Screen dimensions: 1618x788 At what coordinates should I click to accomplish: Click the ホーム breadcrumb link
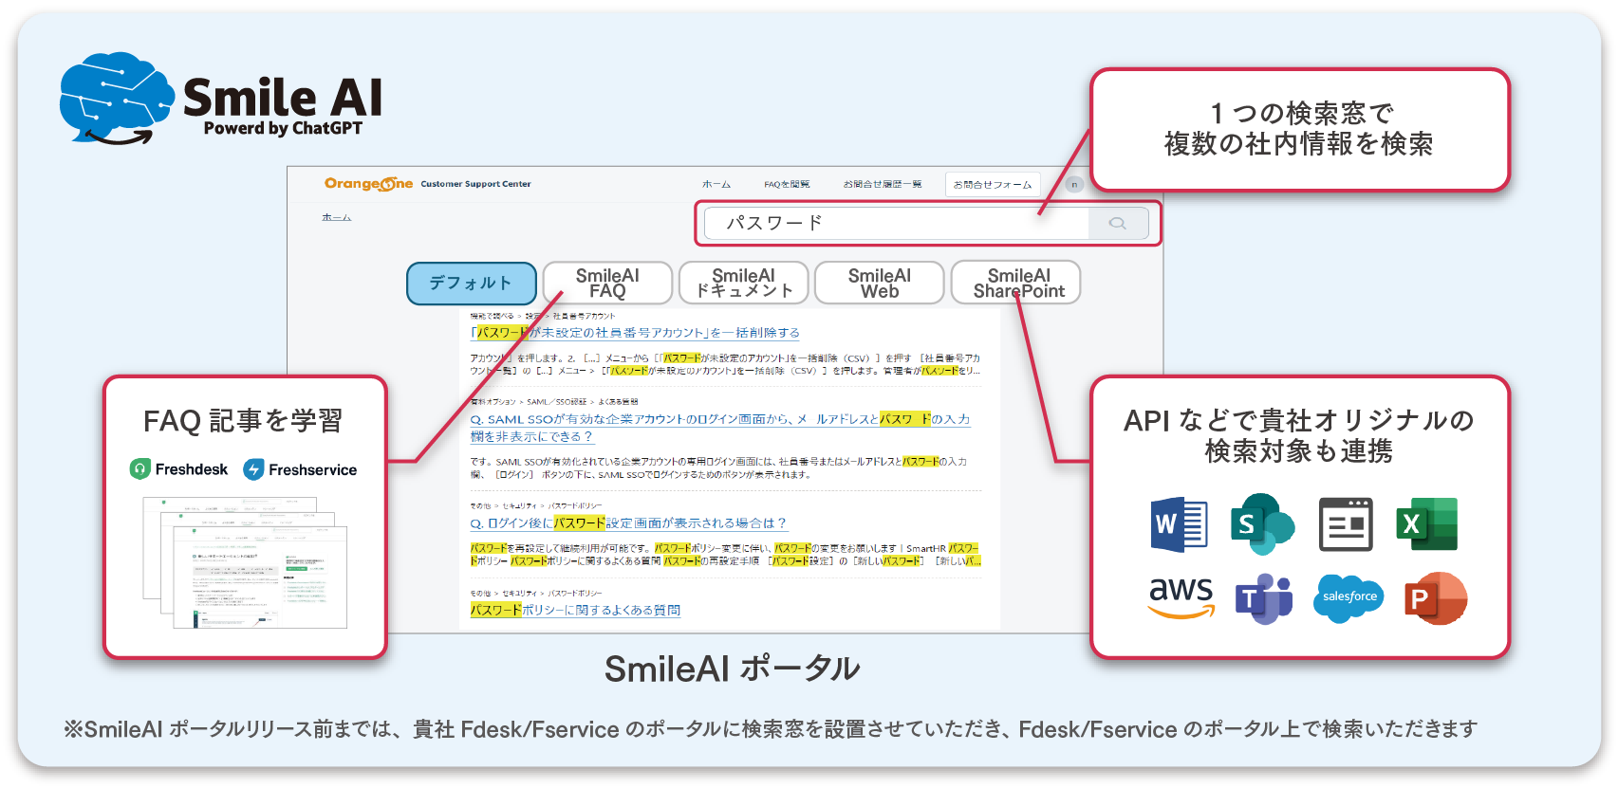(337, 217)
